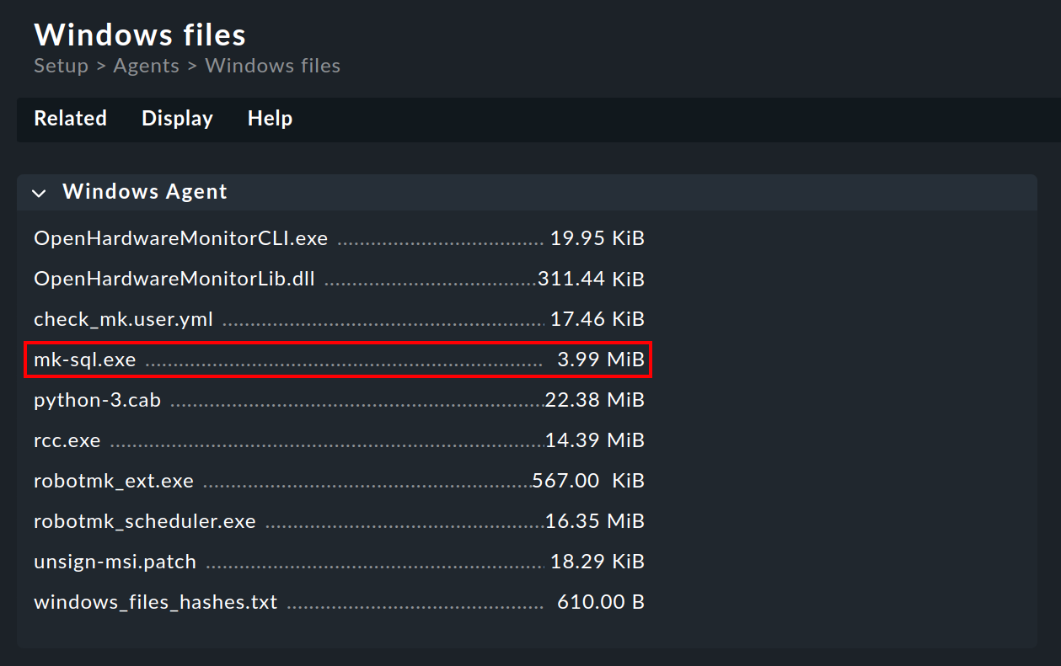Open the Related menu

tap(70, 119)
